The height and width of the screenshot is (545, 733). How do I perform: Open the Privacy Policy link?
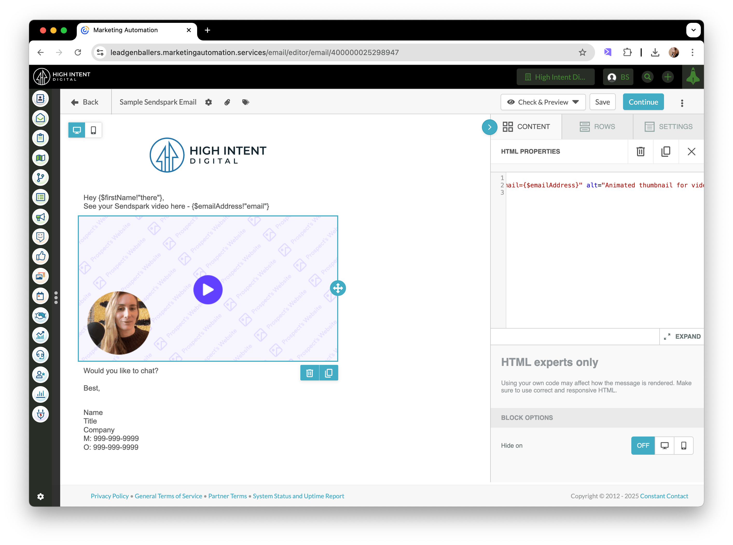pyautogui.click(x=110, y=496)
